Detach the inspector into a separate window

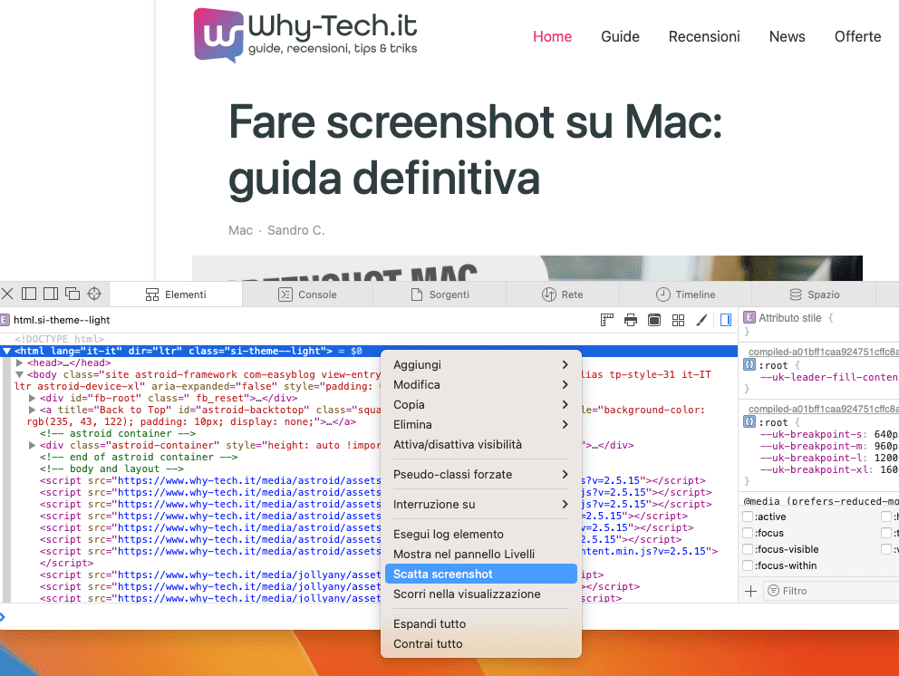tap(72, 295)
